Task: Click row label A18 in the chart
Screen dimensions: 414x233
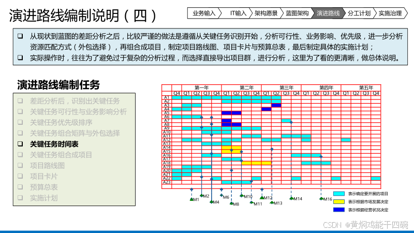Action: point(167,163)
